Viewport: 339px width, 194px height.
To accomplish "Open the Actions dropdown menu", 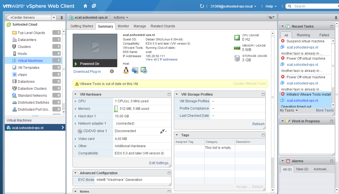I will 121,18.
